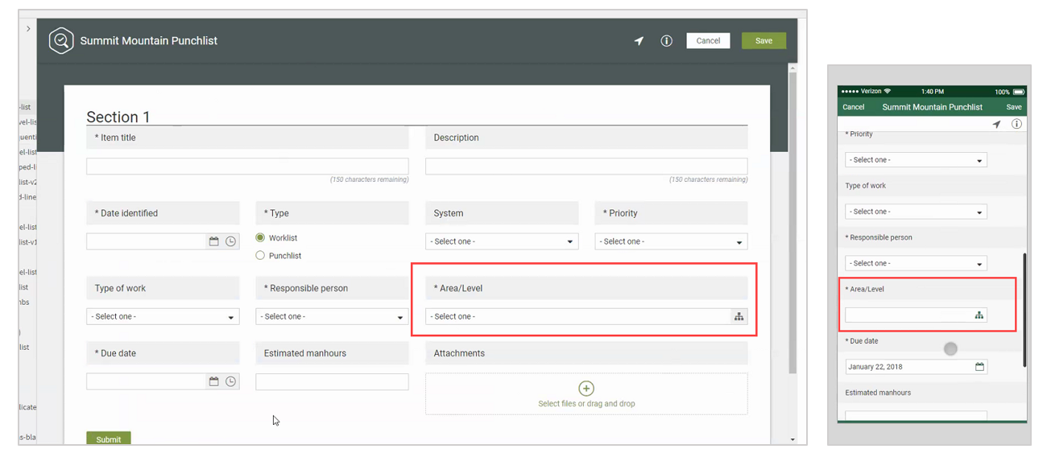Open clock time picker for Date identified
1047x453 pixels.
231,241
